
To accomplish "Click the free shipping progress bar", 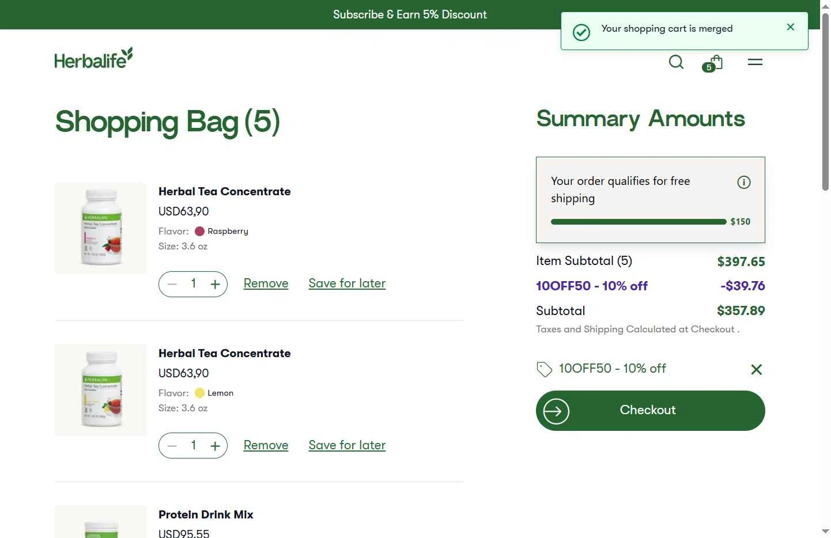I will click(x=639, y=222).
